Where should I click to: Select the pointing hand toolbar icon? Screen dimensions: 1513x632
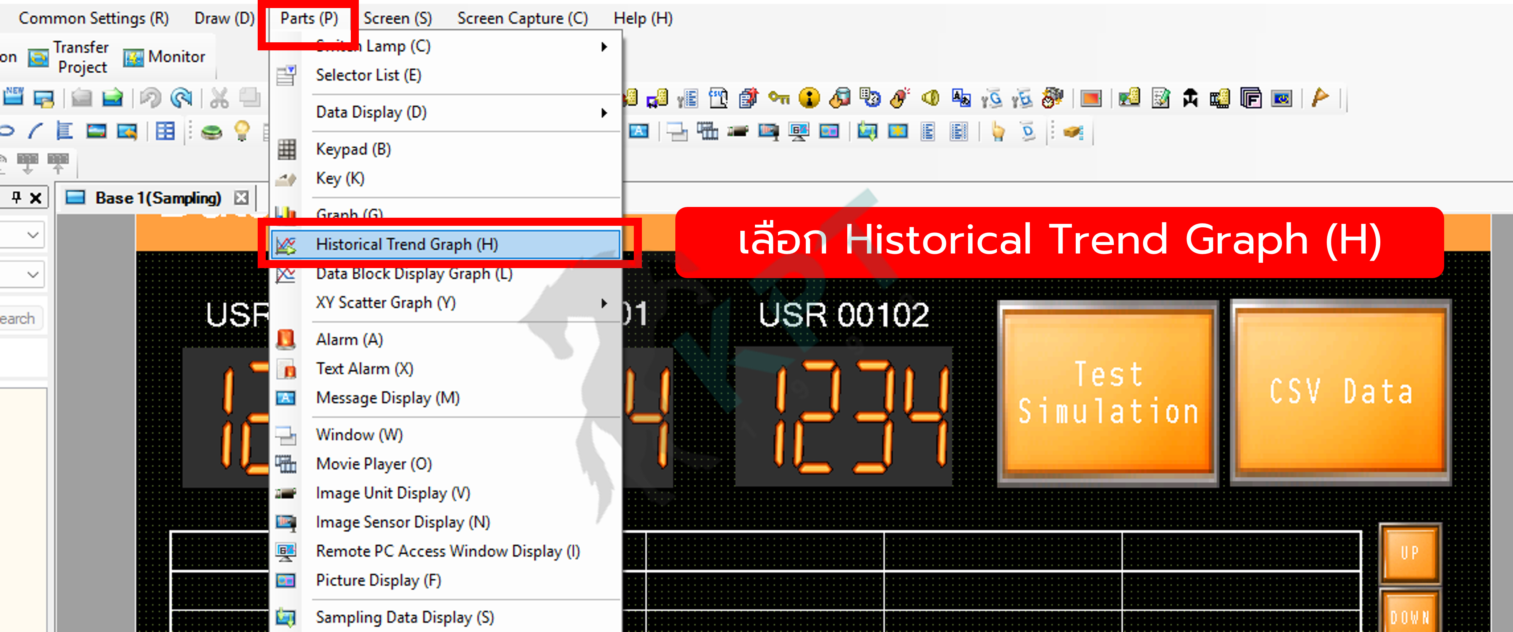997,131
